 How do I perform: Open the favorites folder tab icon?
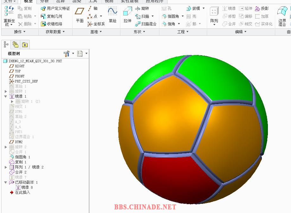tap(25, 45)
